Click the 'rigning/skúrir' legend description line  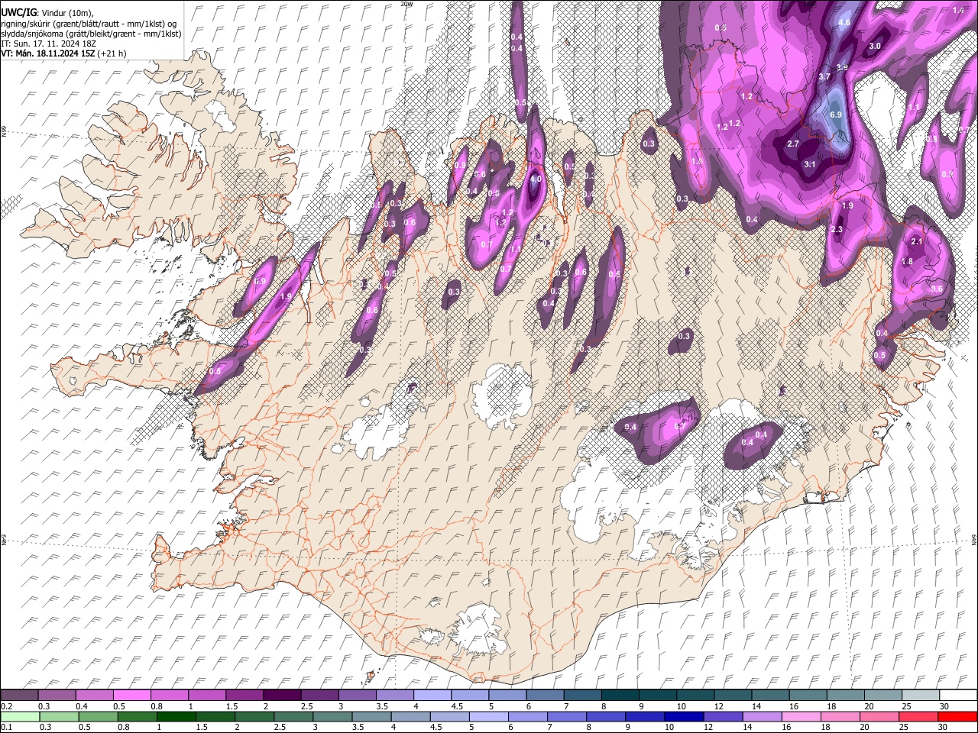(x=89, y=23)
